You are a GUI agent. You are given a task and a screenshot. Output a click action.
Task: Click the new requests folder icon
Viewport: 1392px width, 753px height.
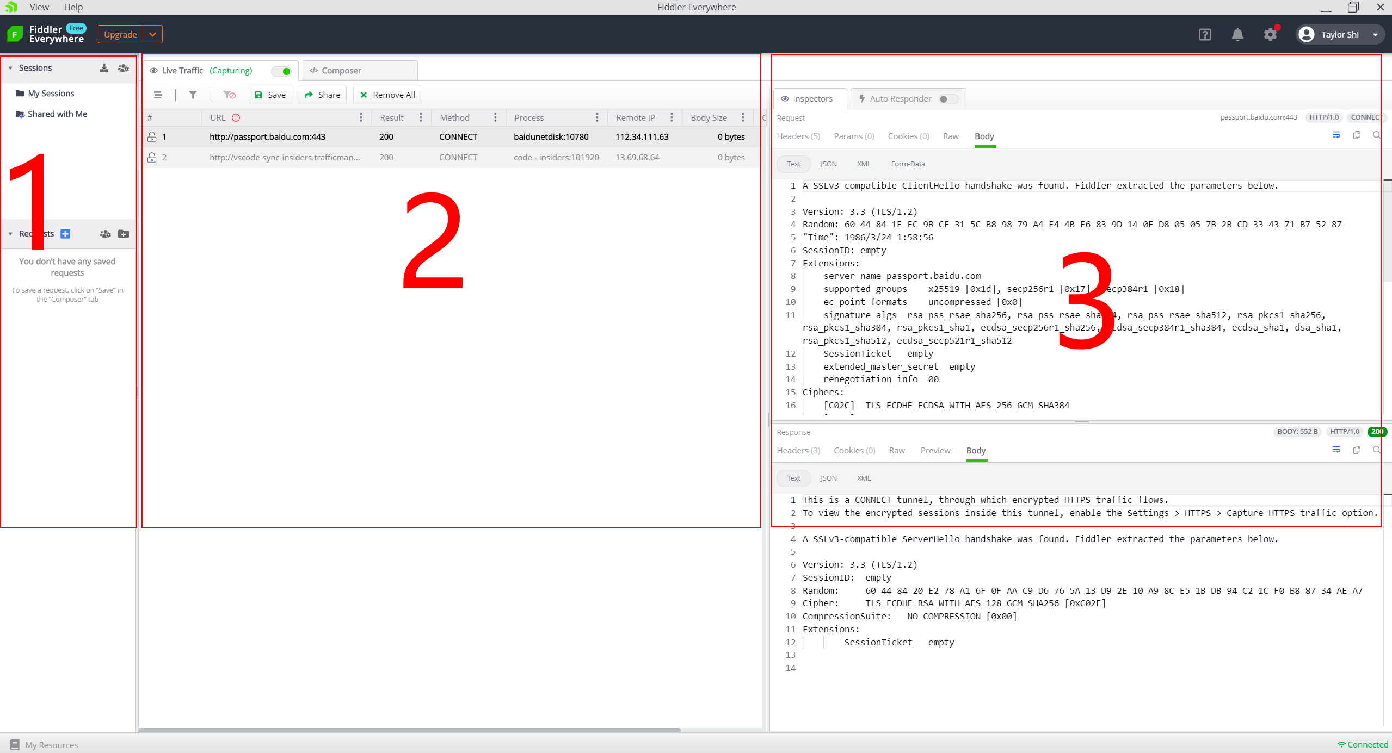[124, 234]
